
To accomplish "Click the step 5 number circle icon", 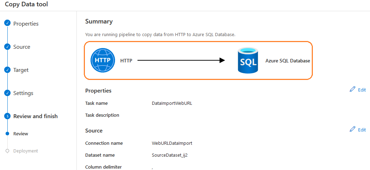I will pyautogui.click(x=7, y=116).
